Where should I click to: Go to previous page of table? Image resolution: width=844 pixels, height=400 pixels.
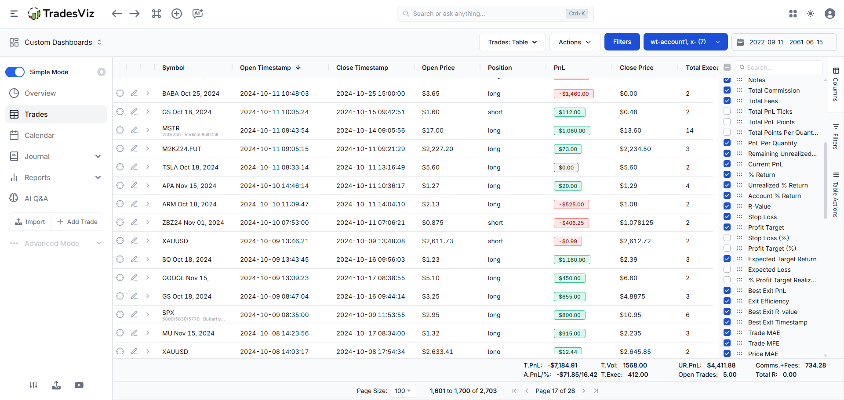pos(527,391)
